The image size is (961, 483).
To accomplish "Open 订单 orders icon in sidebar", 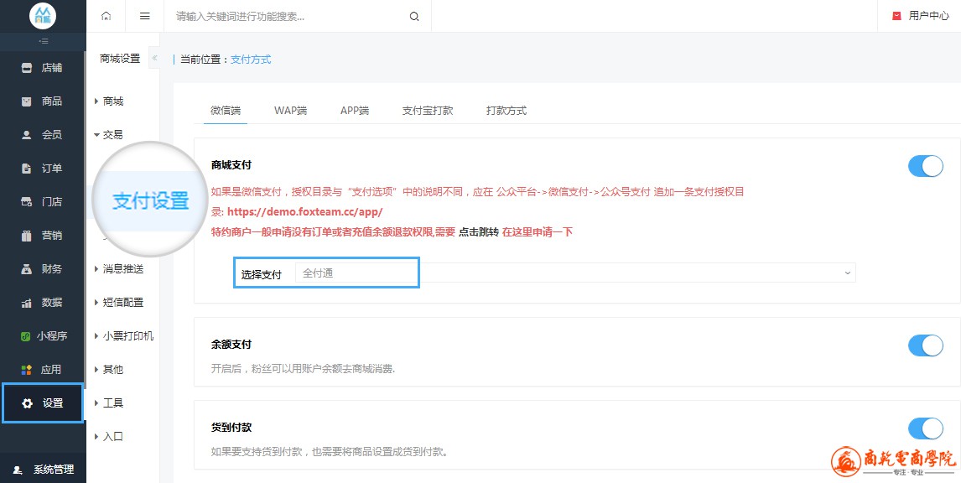I will pyautogui.click(x=27, y=169).
